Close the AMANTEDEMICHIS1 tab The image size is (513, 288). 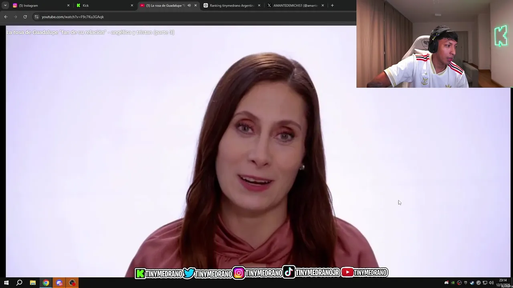(x=323, y=5)
